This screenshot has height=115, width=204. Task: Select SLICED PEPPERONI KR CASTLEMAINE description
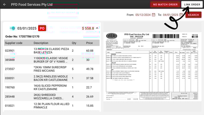coord(50,87)
